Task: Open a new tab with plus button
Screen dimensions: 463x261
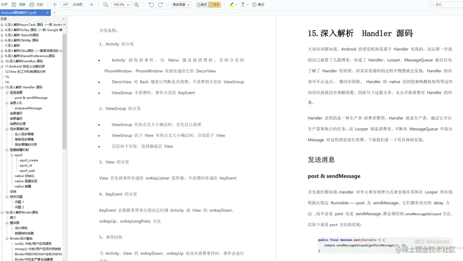Action: coord(54,13)
